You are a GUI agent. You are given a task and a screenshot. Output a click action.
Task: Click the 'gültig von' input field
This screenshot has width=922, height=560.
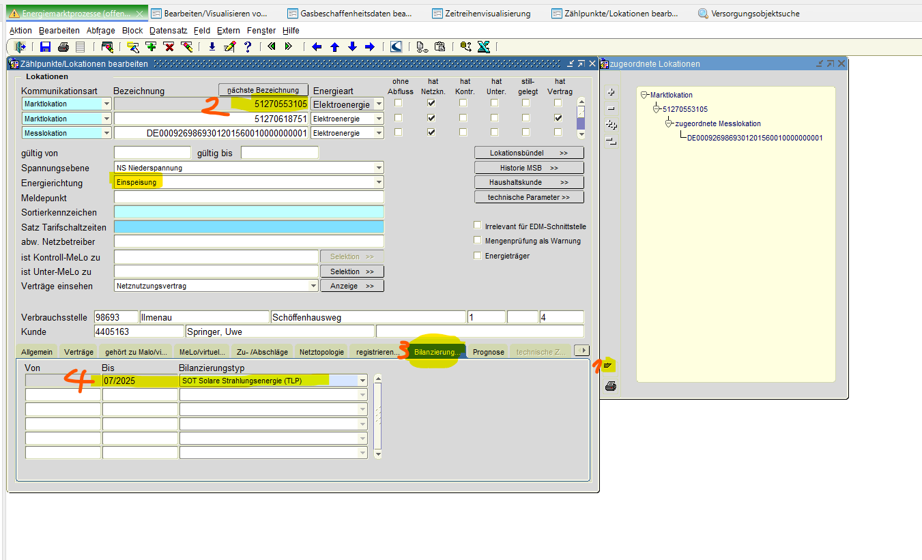(152, 153)
